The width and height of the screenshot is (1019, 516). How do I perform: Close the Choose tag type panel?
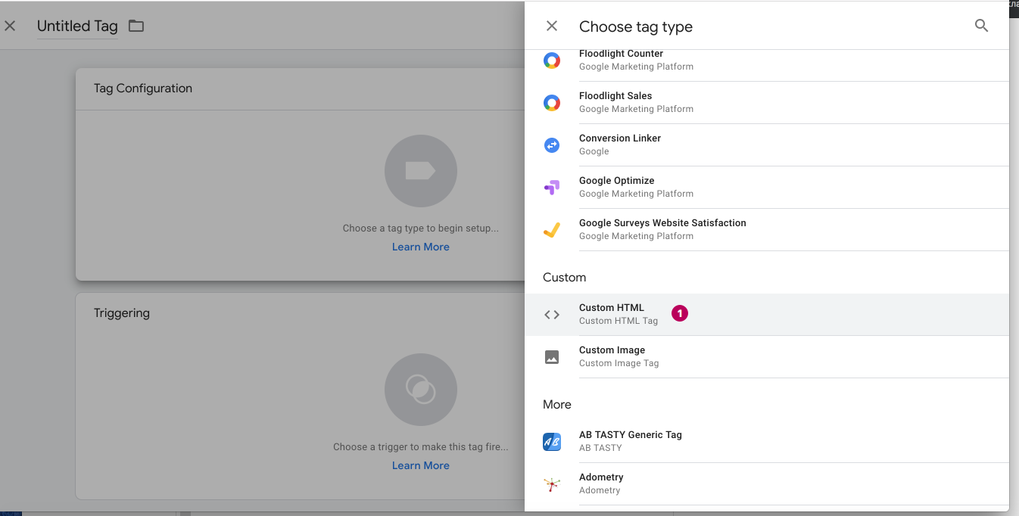point(552,26)
